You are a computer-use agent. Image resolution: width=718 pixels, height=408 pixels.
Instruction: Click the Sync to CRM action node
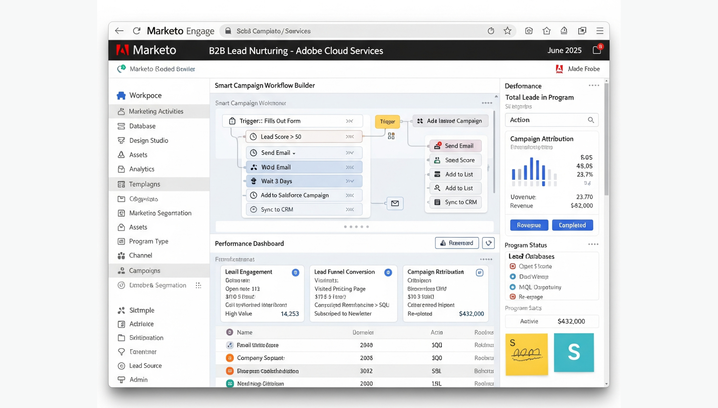coord(455,202)
